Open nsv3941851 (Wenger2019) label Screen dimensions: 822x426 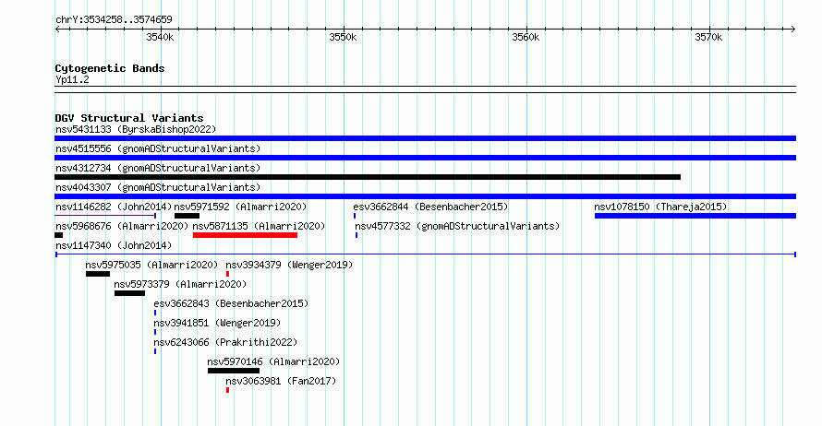tap(217, 323)
